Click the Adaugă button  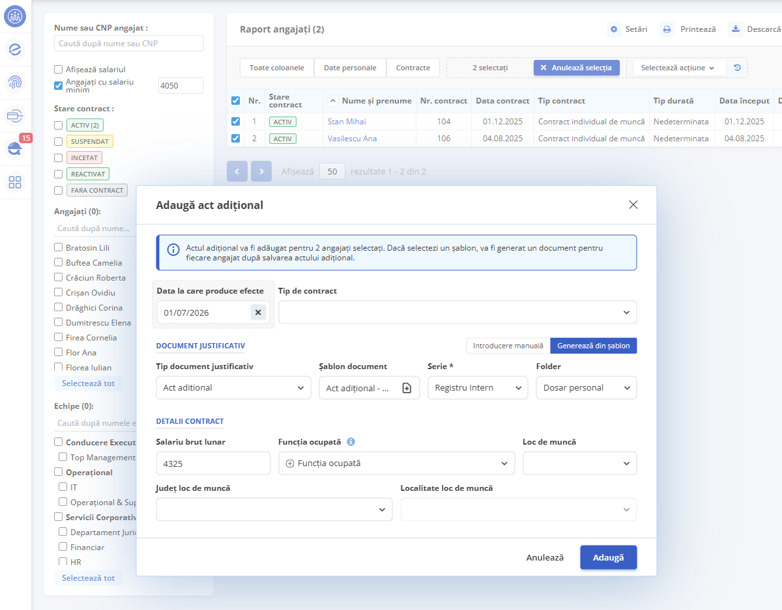pyautogui.click(x=609, y=558)
